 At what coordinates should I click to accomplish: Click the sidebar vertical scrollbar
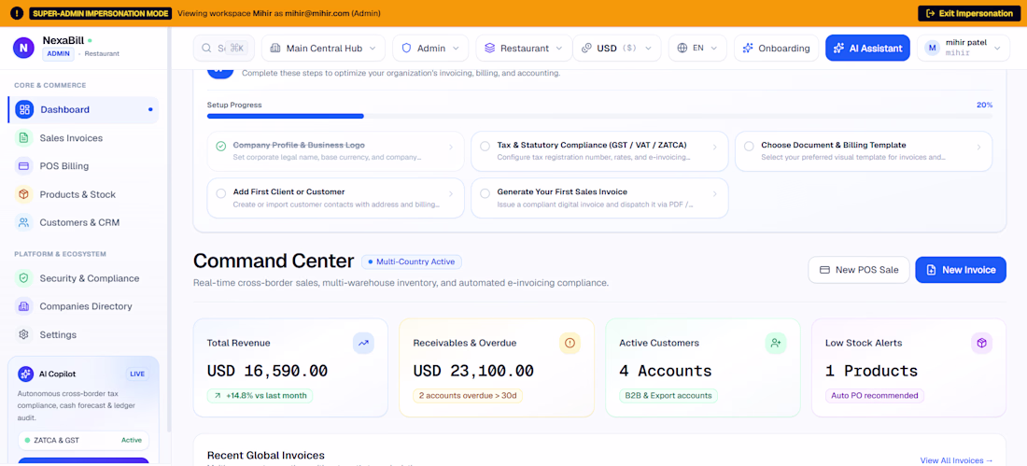(x=169, y=230)
